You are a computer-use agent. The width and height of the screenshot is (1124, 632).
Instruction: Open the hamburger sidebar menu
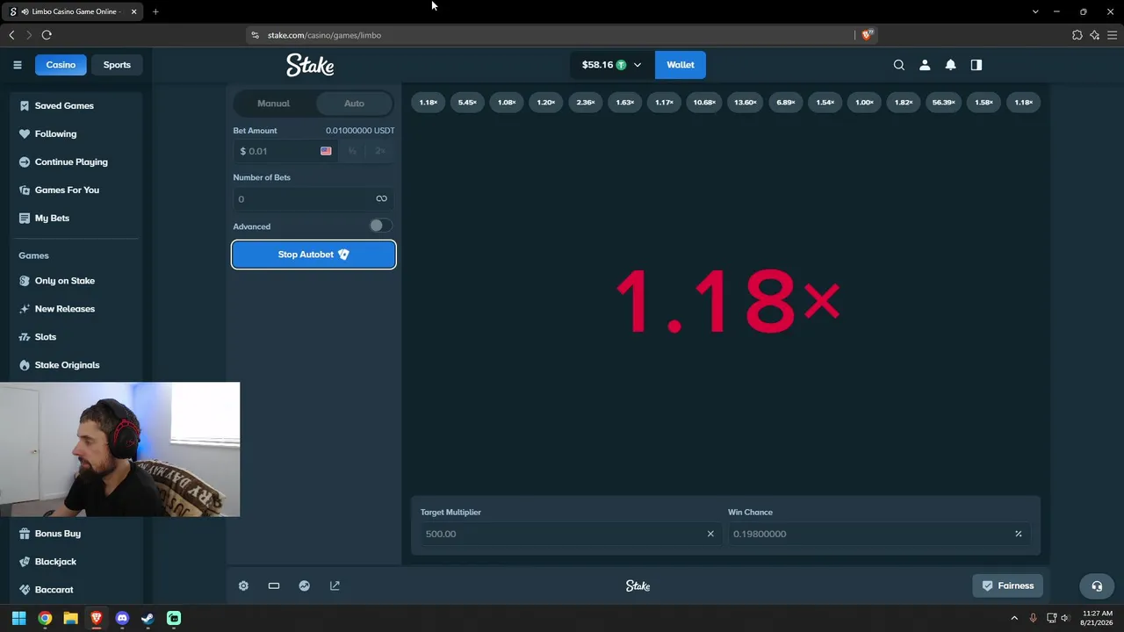(17, 65)
